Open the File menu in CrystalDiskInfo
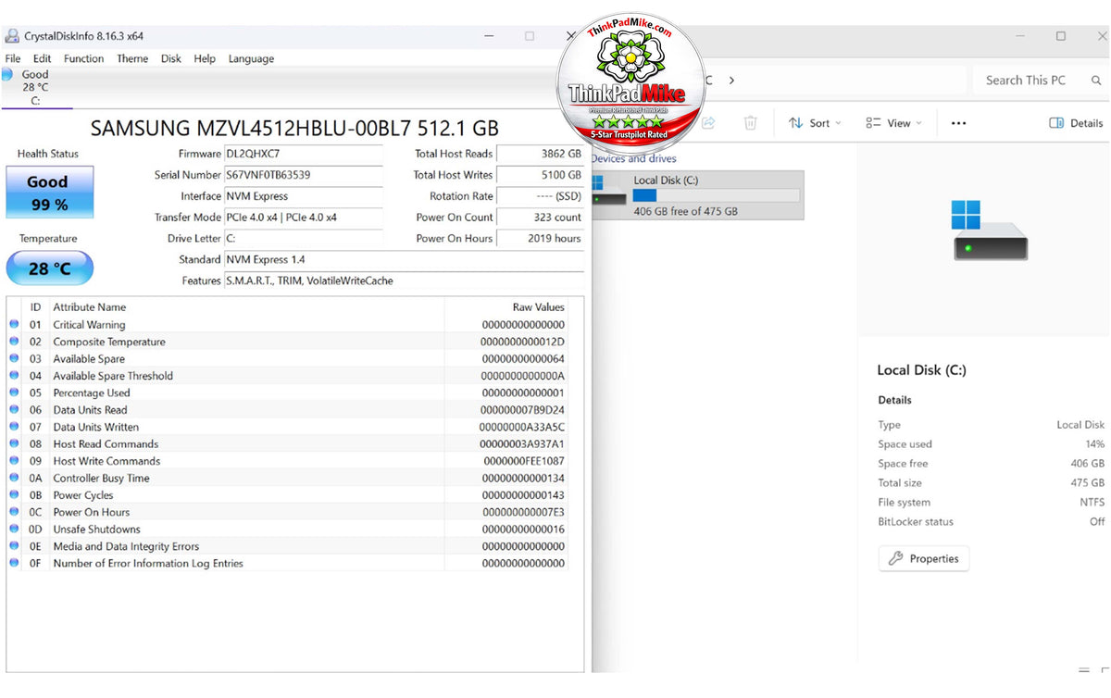The width and height of the screenshot is (1111, 698). point(12,58)
